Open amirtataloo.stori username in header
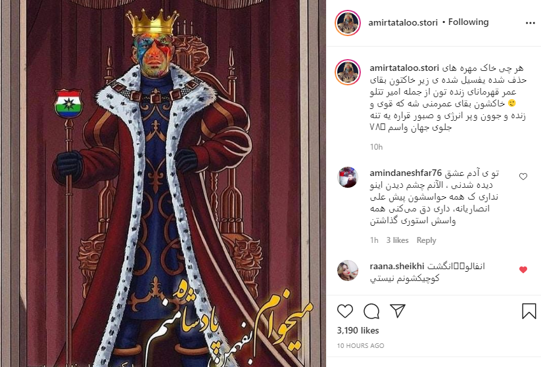541x367 pixels. pos(403,22)
